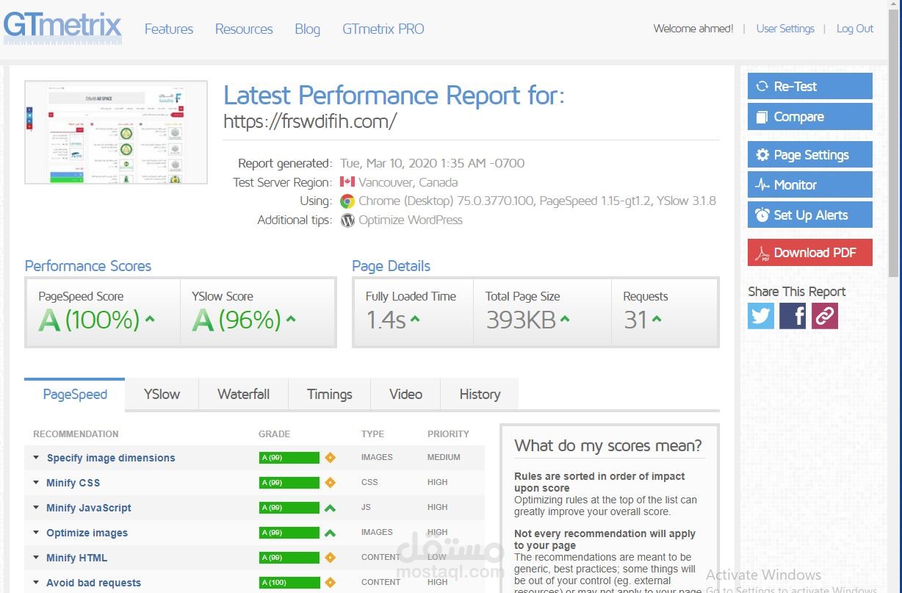Image resolution: width=902 pixels, height=593 pixels.
Task: Expand the Optimize images recommendation
Action: click(x=36, y=533)
